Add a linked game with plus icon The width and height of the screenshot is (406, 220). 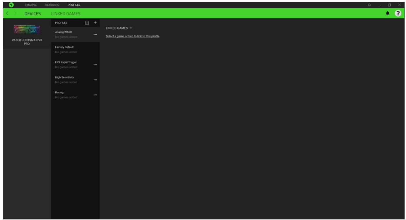coord(131,28)
